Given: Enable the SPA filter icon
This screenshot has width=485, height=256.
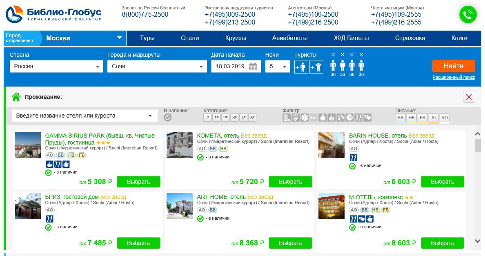Looking at the screenshot, I should click(x=296, y=118).
